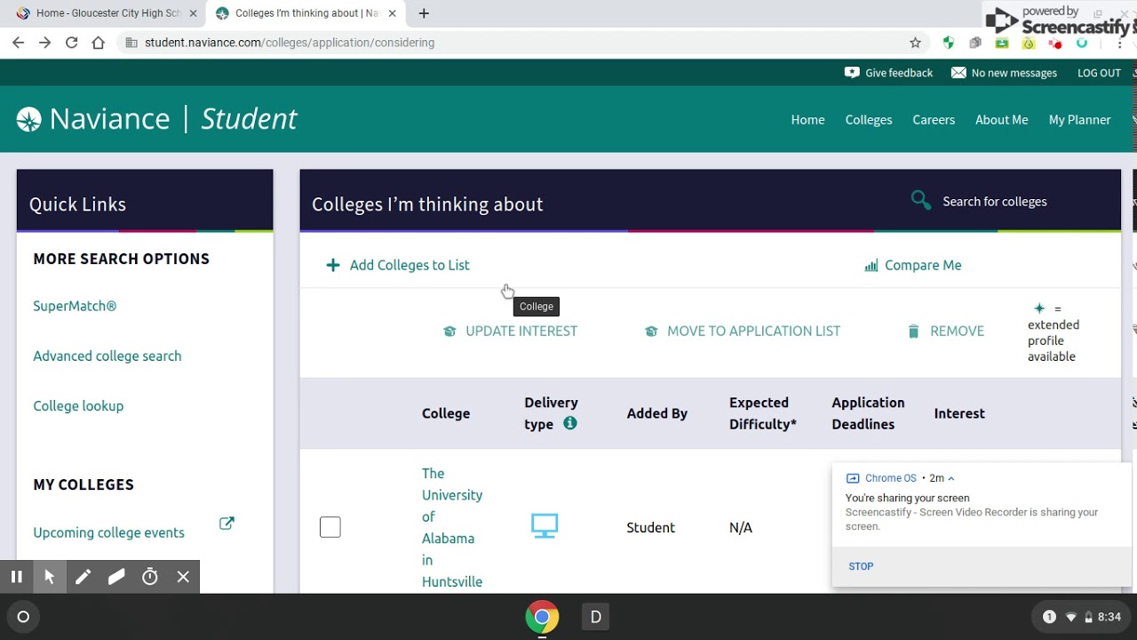Click the search magnifier icon
Viewport: 1137px width, 640px height.
(921, 201)
